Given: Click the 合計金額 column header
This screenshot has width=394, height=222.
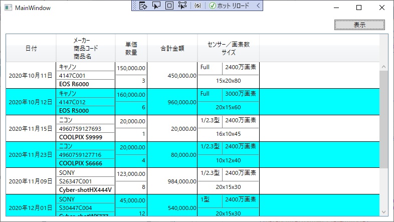Looking at the screenshot, I should click(172, 48).
